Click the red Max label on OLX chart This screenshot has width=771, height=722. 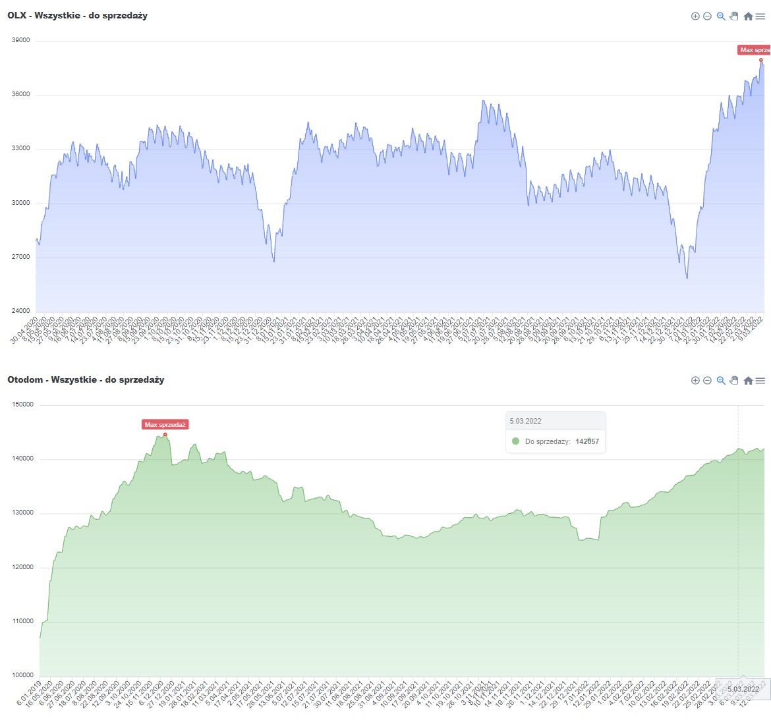pos(755,50)
